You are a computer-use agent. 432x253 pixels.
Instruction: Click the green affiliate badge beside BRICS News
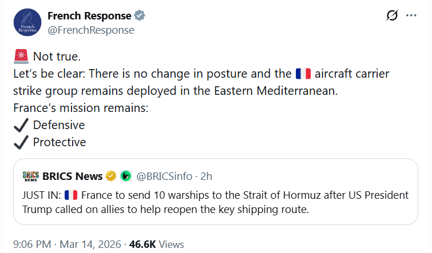[x=125, y=176]
